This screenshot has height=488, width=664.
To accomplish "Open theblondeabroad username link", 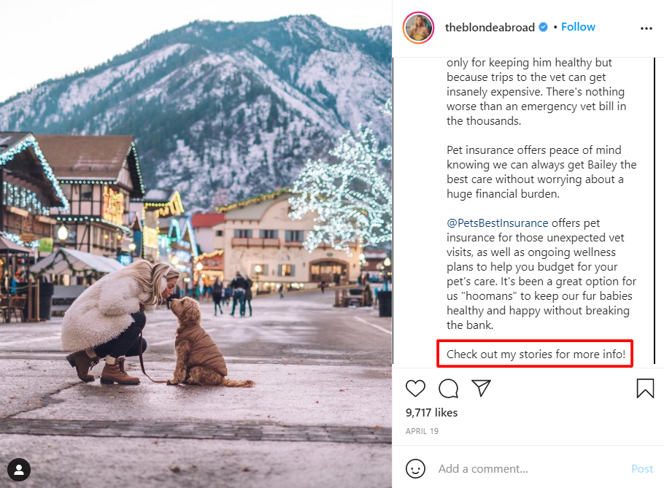I will (x=490, y=28).
